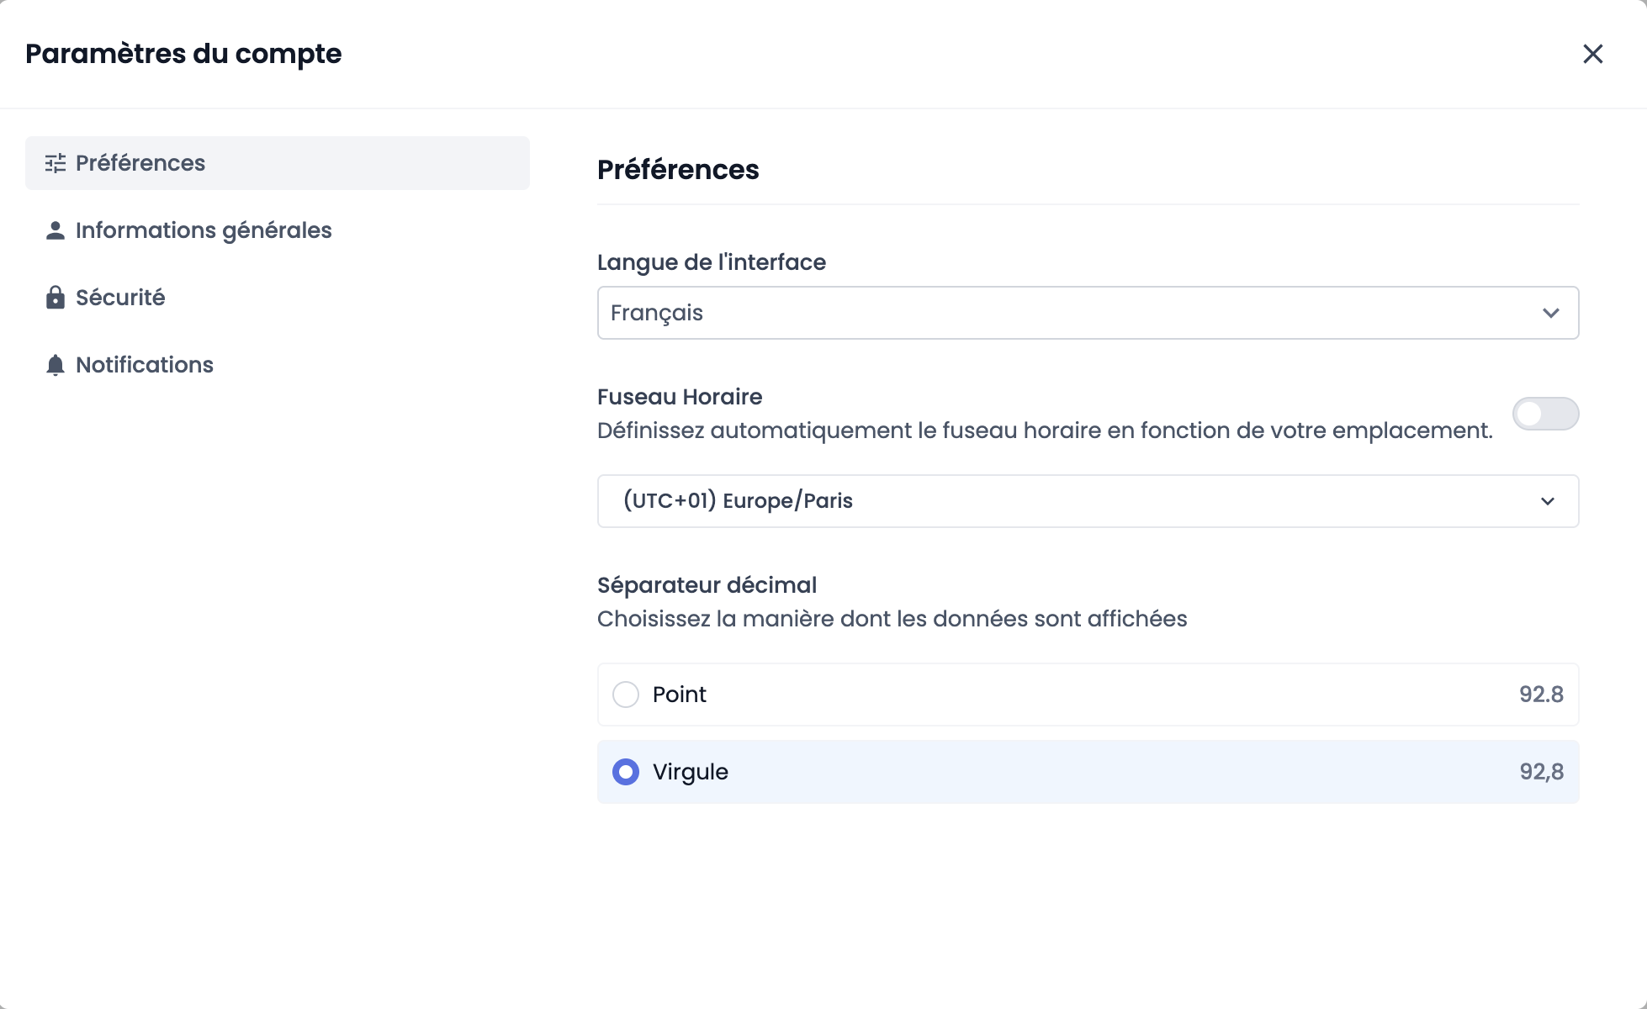1647x1009 pixels.
Task: Close the Paramètres du compte dialog
Action: pyautogui.click(x=1592, y=54)
